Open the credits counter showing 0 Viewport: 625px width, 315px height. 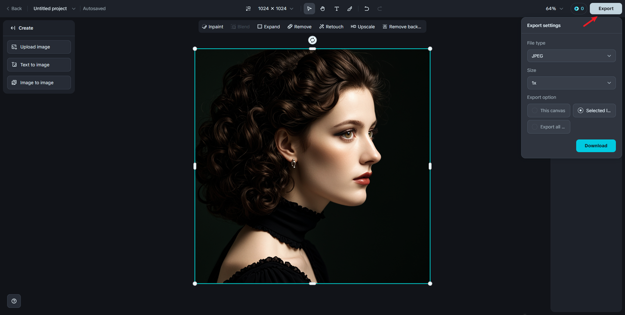579,8
